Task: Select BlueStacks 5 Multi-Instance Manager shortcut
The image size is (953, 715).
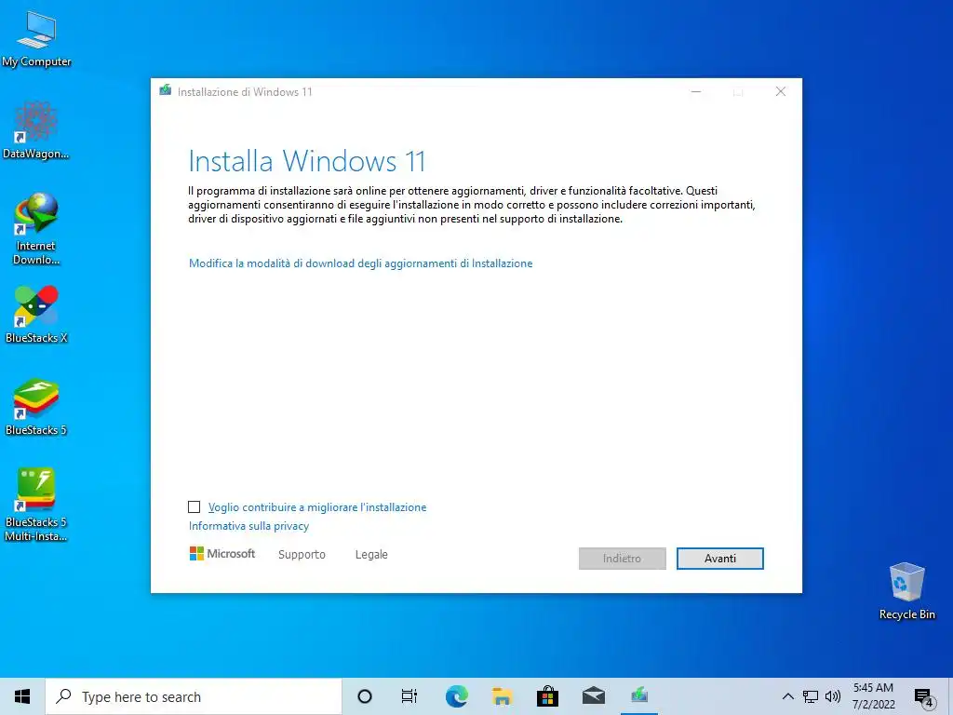Action: 36,505
